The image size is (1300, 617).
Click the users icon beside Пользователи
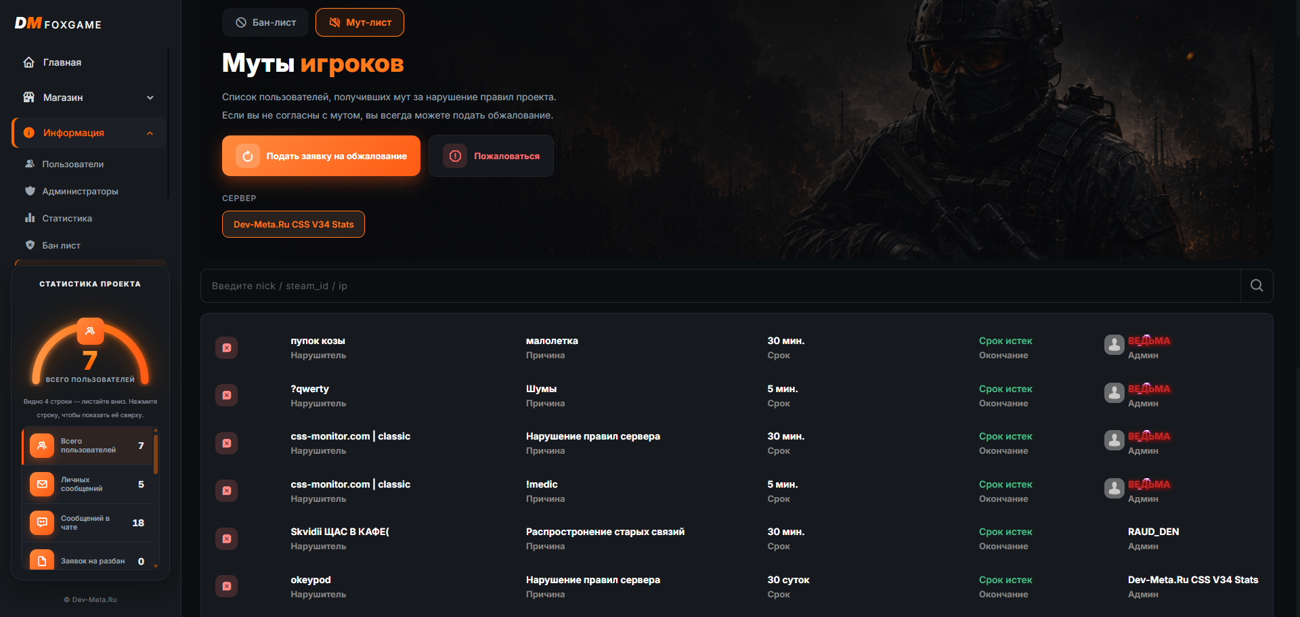30,164
